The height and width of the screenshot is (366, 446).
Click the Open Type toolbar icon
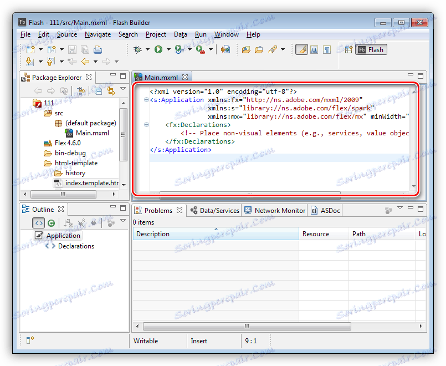pos(246,50)
